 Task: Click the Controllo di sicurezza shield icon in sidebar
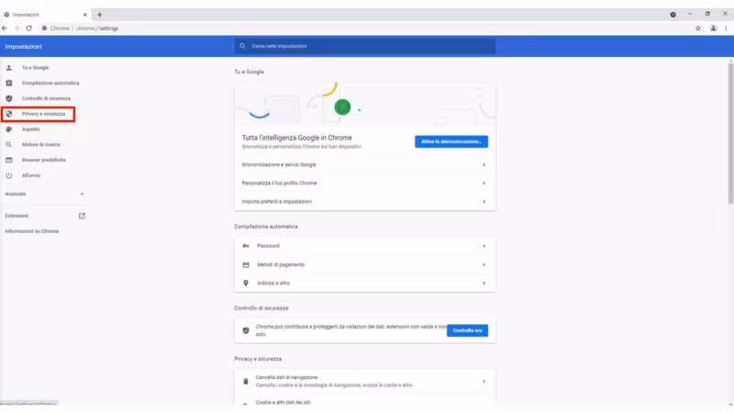pyautogui.click(x=9, y=98)
